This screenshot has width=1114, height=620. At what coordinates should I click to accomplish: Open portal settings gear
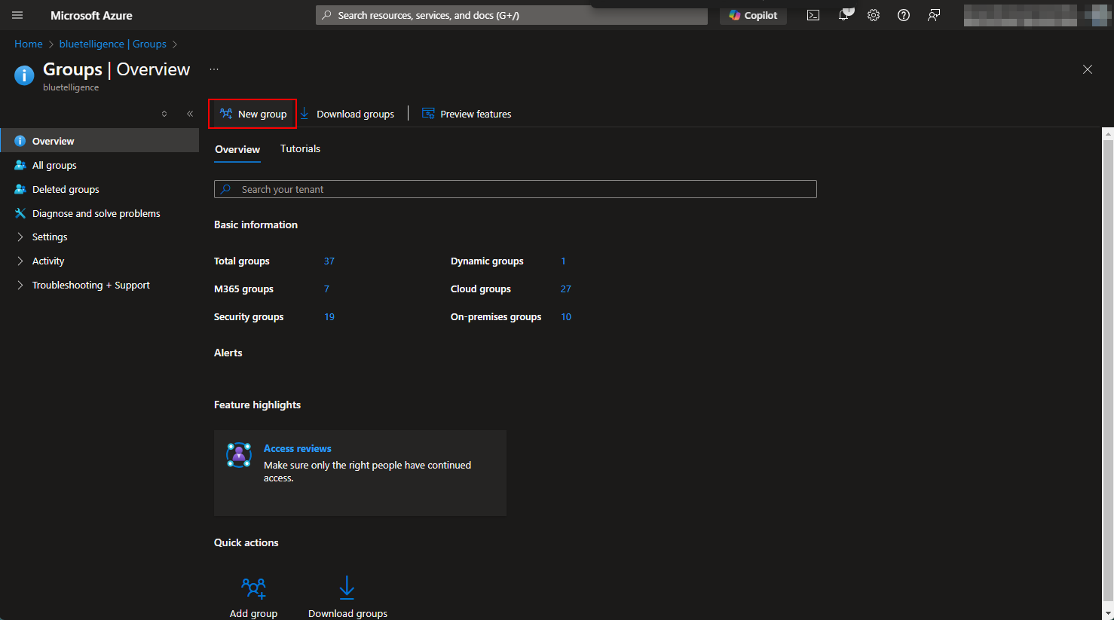click(x=874, y=15)
